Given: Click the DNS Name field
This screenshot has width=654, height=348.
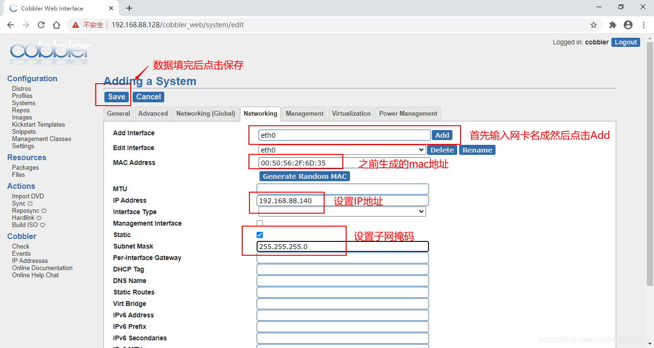Looking at the screenshot, I should point(343,281).
